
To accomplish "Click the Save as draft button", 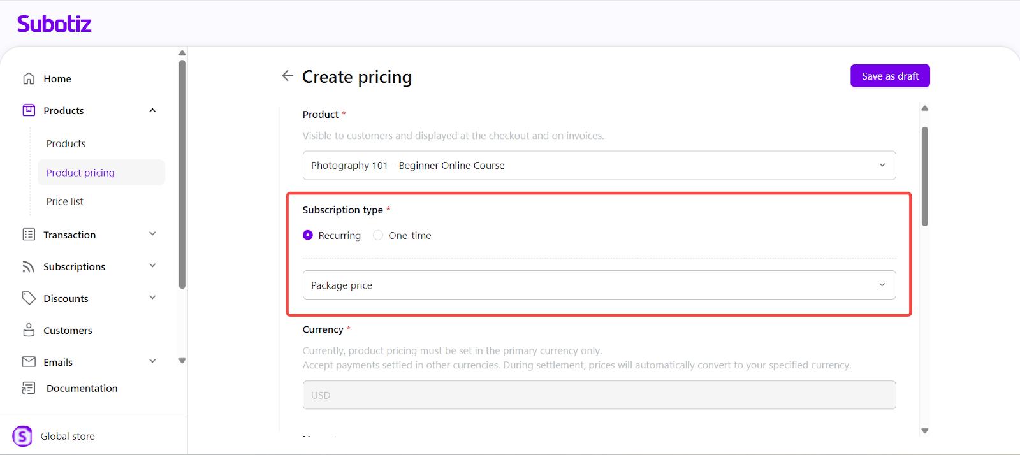I will click(889, 76).
